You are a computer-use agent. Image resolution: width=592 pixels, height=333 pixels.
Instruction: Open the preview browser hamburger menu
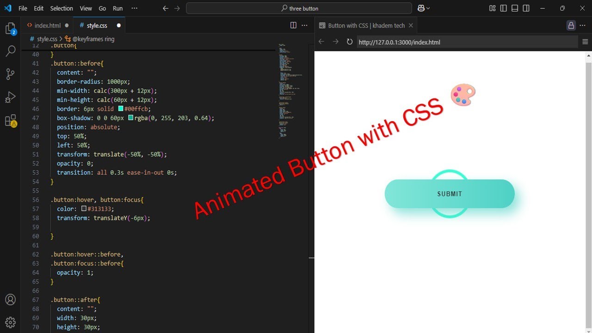tap(585, 42)
